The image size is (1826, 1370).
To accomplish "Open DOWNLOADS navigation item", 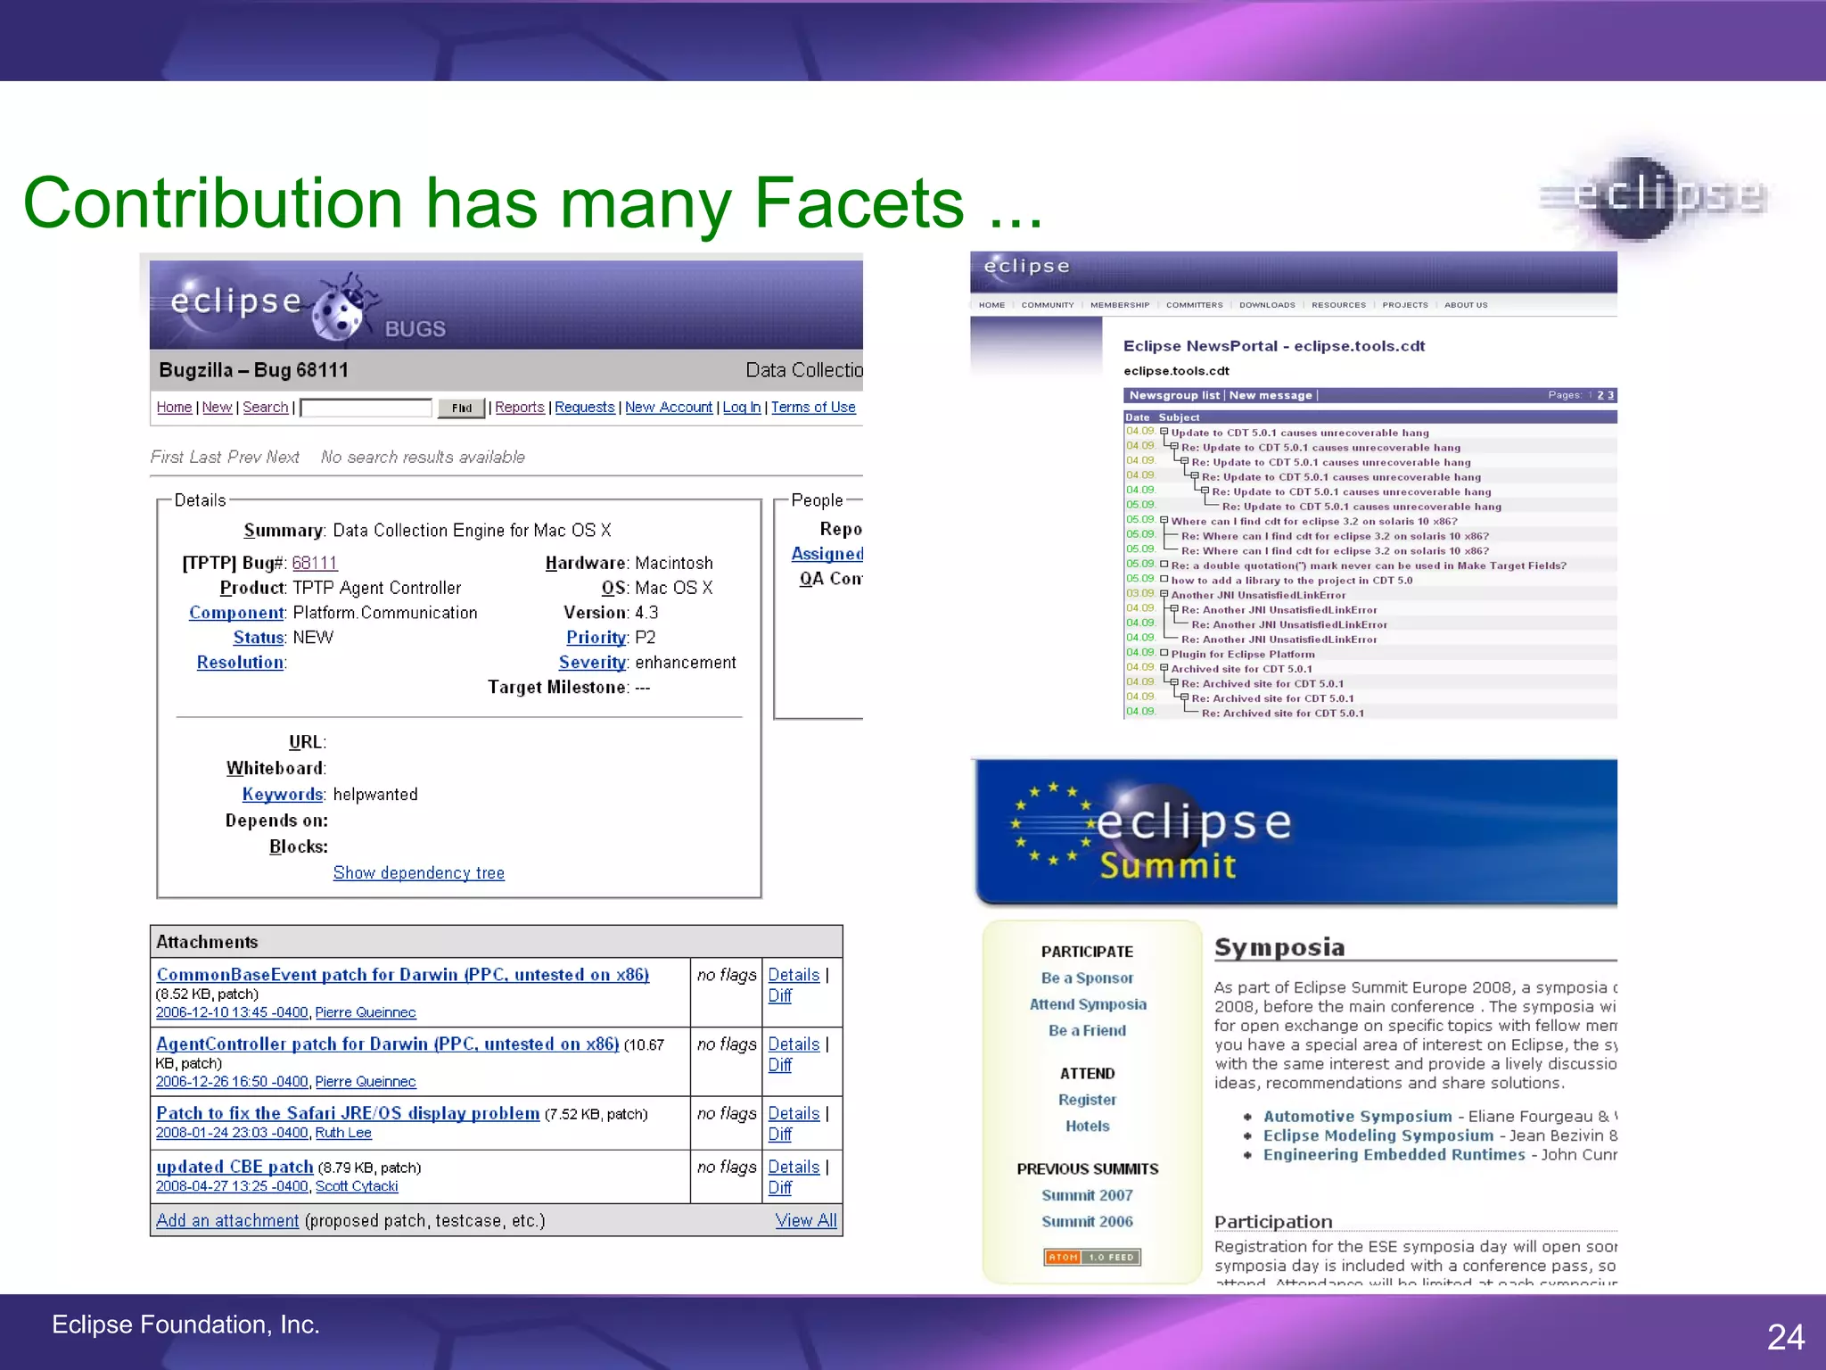I will tap(1267, 305).
